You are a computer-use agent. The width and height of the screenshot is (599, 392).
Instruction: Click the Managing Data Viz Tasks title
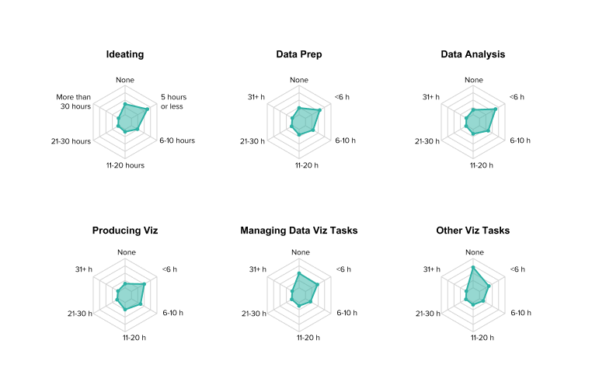pyautogui.click(x=299, y=231)
